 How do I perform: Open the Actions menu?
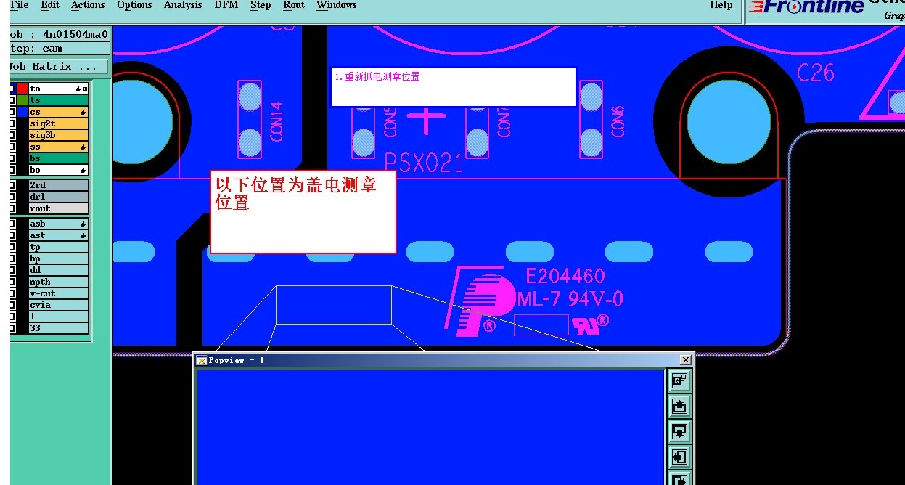coord(88,5)
